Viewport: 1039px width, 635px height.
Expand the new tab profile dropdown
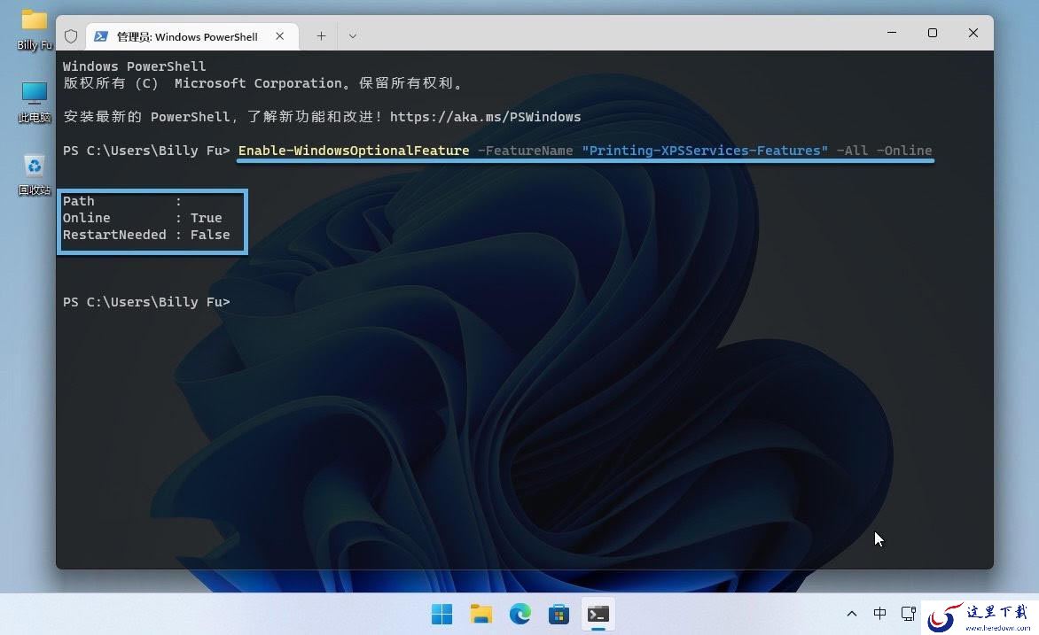click(x=353, y=36)
